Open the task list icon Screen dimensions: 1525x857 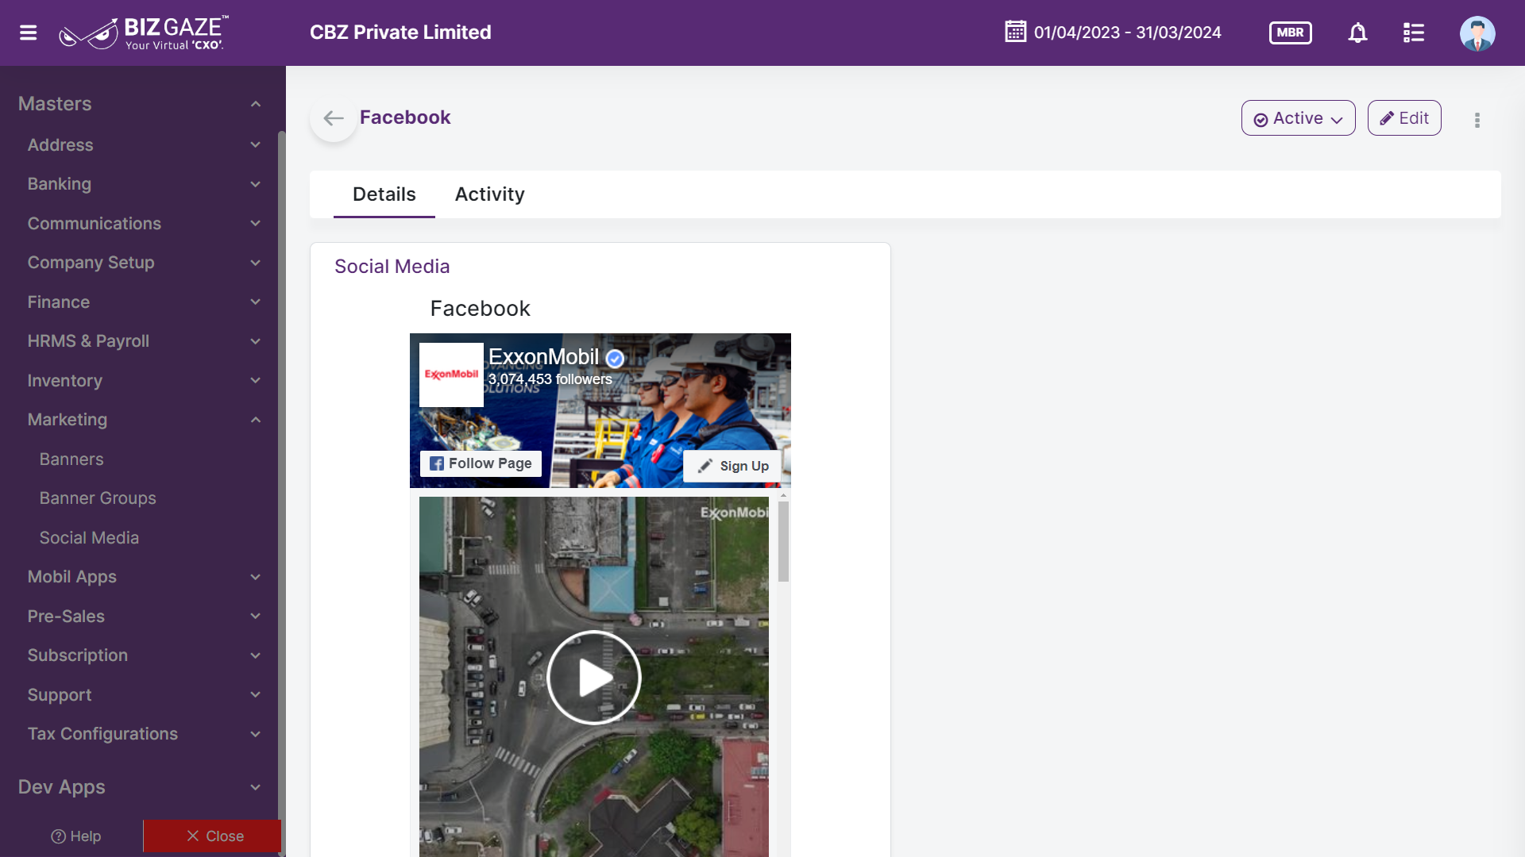coord(1413,33)
